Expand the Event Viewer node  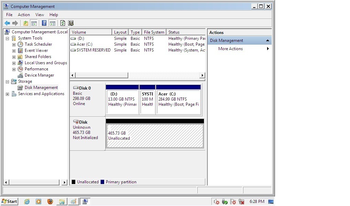coord(14,51)
